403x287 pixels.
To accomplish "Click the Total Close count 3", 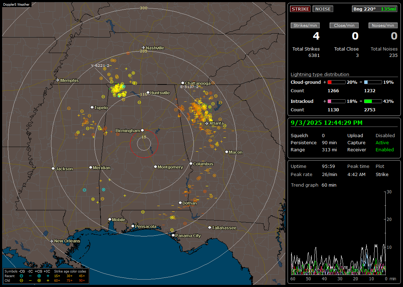I will (x=357, y=55).
